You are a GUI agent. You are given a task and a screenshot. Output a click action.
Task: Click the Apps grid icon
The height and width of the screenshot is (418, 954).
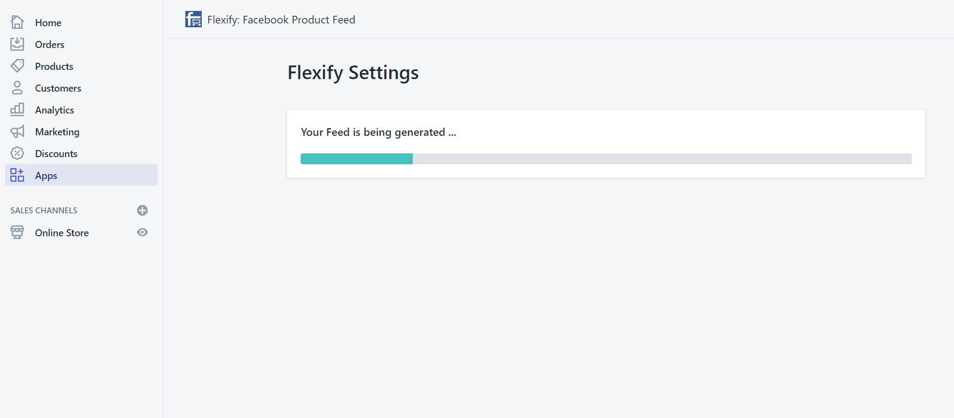tap(17, 175)
